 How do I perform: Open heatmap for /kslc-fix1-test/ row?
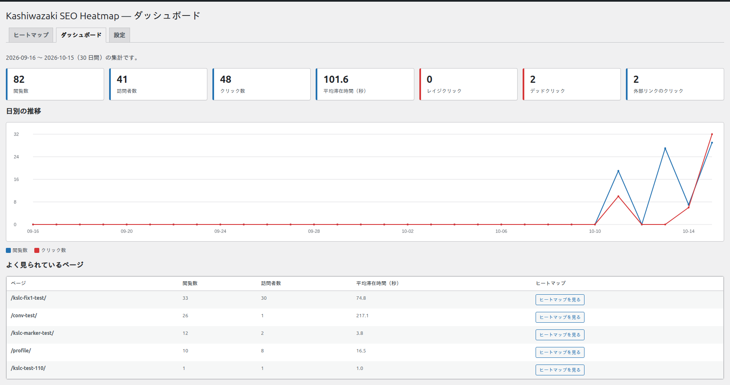pyautogui.click(x=560, y=300)
